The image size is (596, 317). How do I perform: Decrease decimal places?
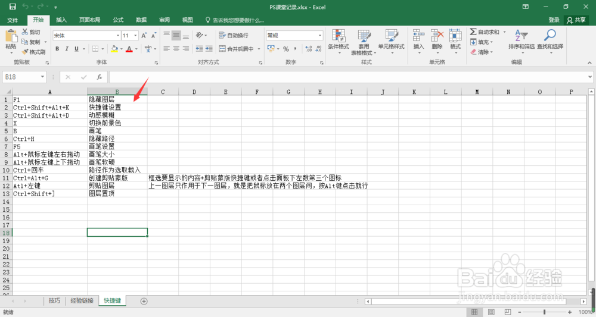point(318,49)
